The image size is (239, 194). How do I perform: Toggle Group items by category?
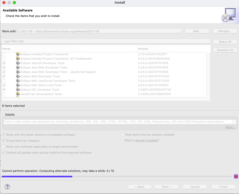click(3, 141)
